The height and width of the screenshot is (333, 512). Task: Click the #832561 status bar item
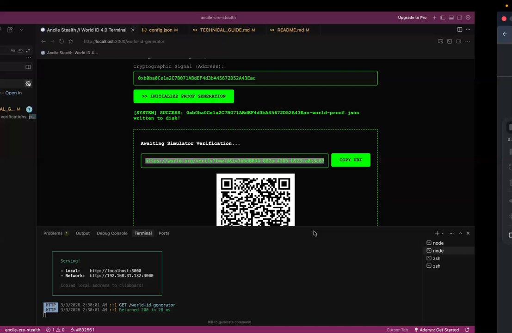(82, 330)
